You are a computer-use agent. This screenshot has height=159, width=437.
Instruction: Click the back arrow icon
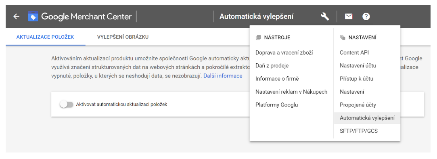tap(17, 17)
